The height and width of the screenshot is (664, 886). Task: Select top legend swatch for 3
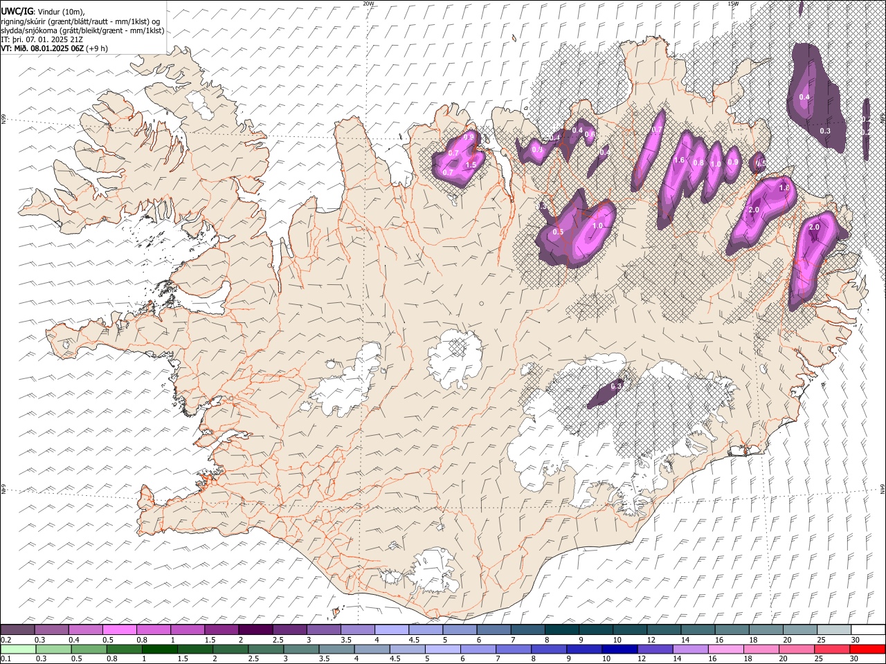coord(323,629)
